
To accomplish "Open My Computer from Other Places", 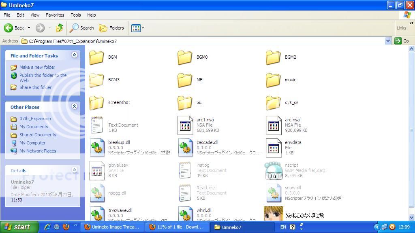I will [x=32, y=143].
